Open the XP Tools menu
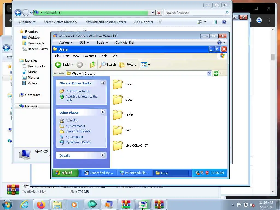This screenshot has width=280, height=210. [x=104, y=56]
